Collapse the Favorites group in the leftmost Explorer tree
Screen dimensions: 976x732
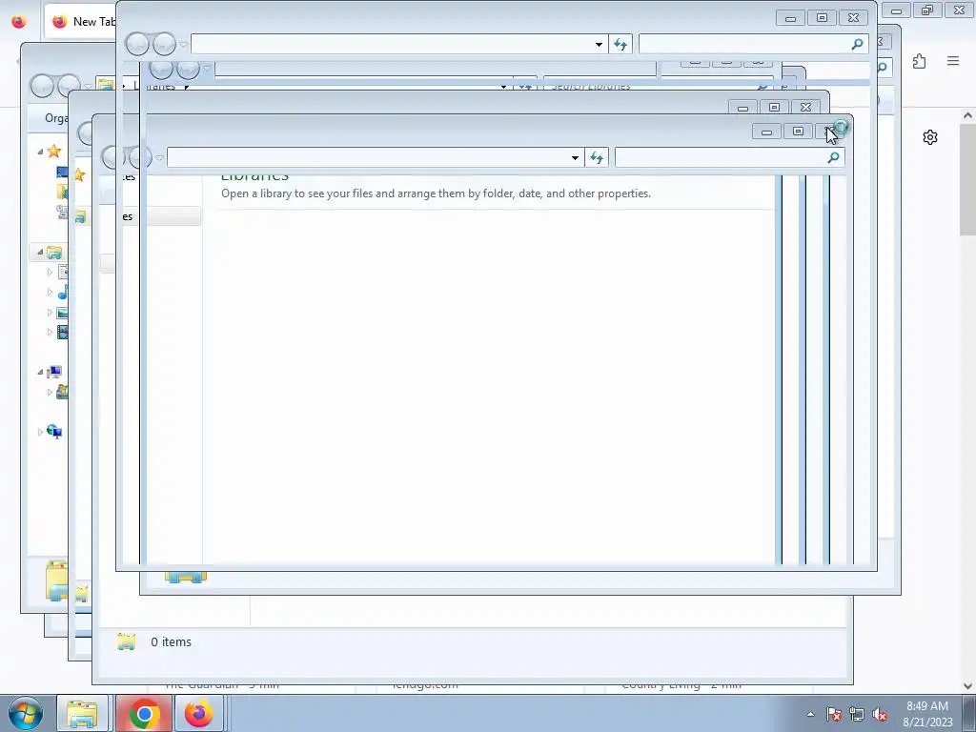coord(40,152)
